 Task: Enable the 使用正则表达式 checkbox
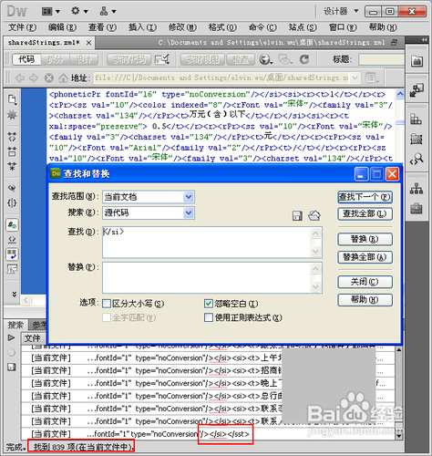click(x=209, y=317)
